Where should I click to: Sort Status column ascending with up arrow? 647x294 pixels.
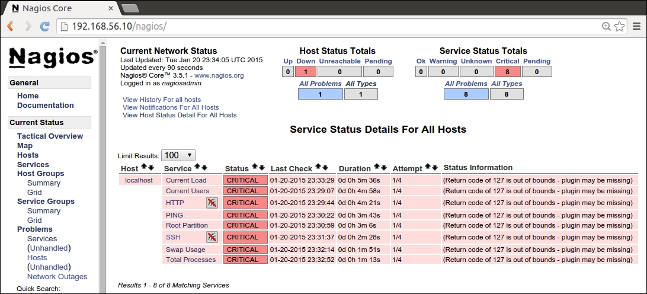(x=255, y=168)
